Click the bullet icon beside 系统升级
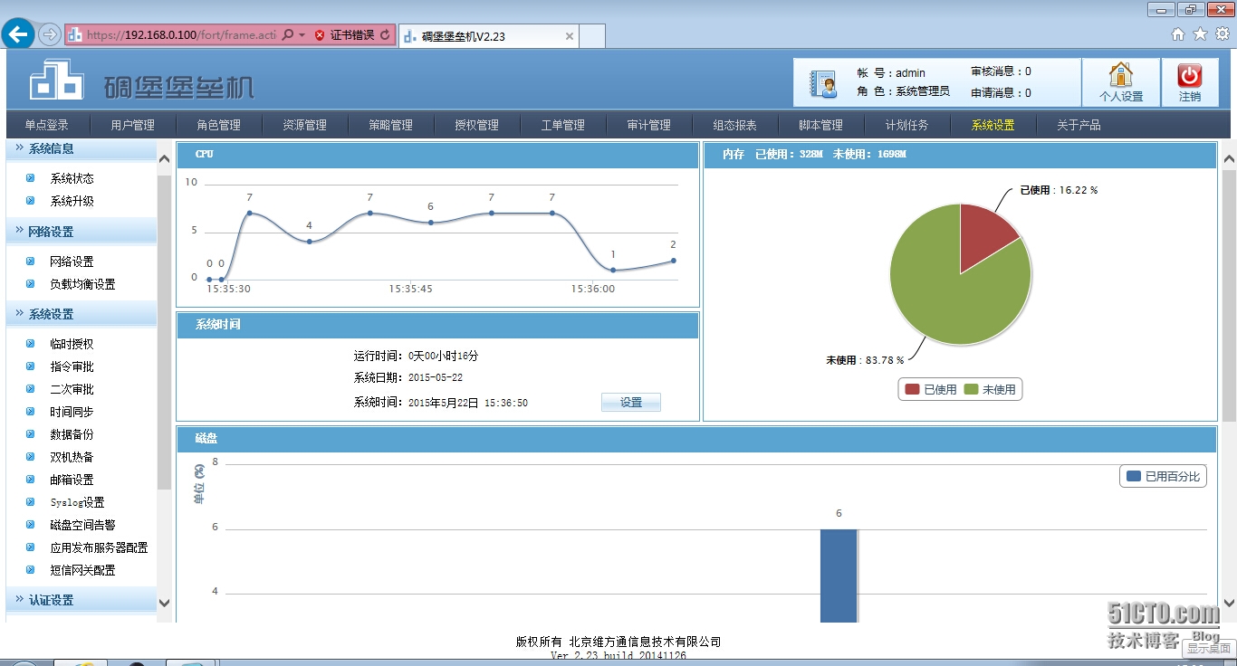Image resolution: width=1237 pixels, height=666 pixels. point(30,201)
